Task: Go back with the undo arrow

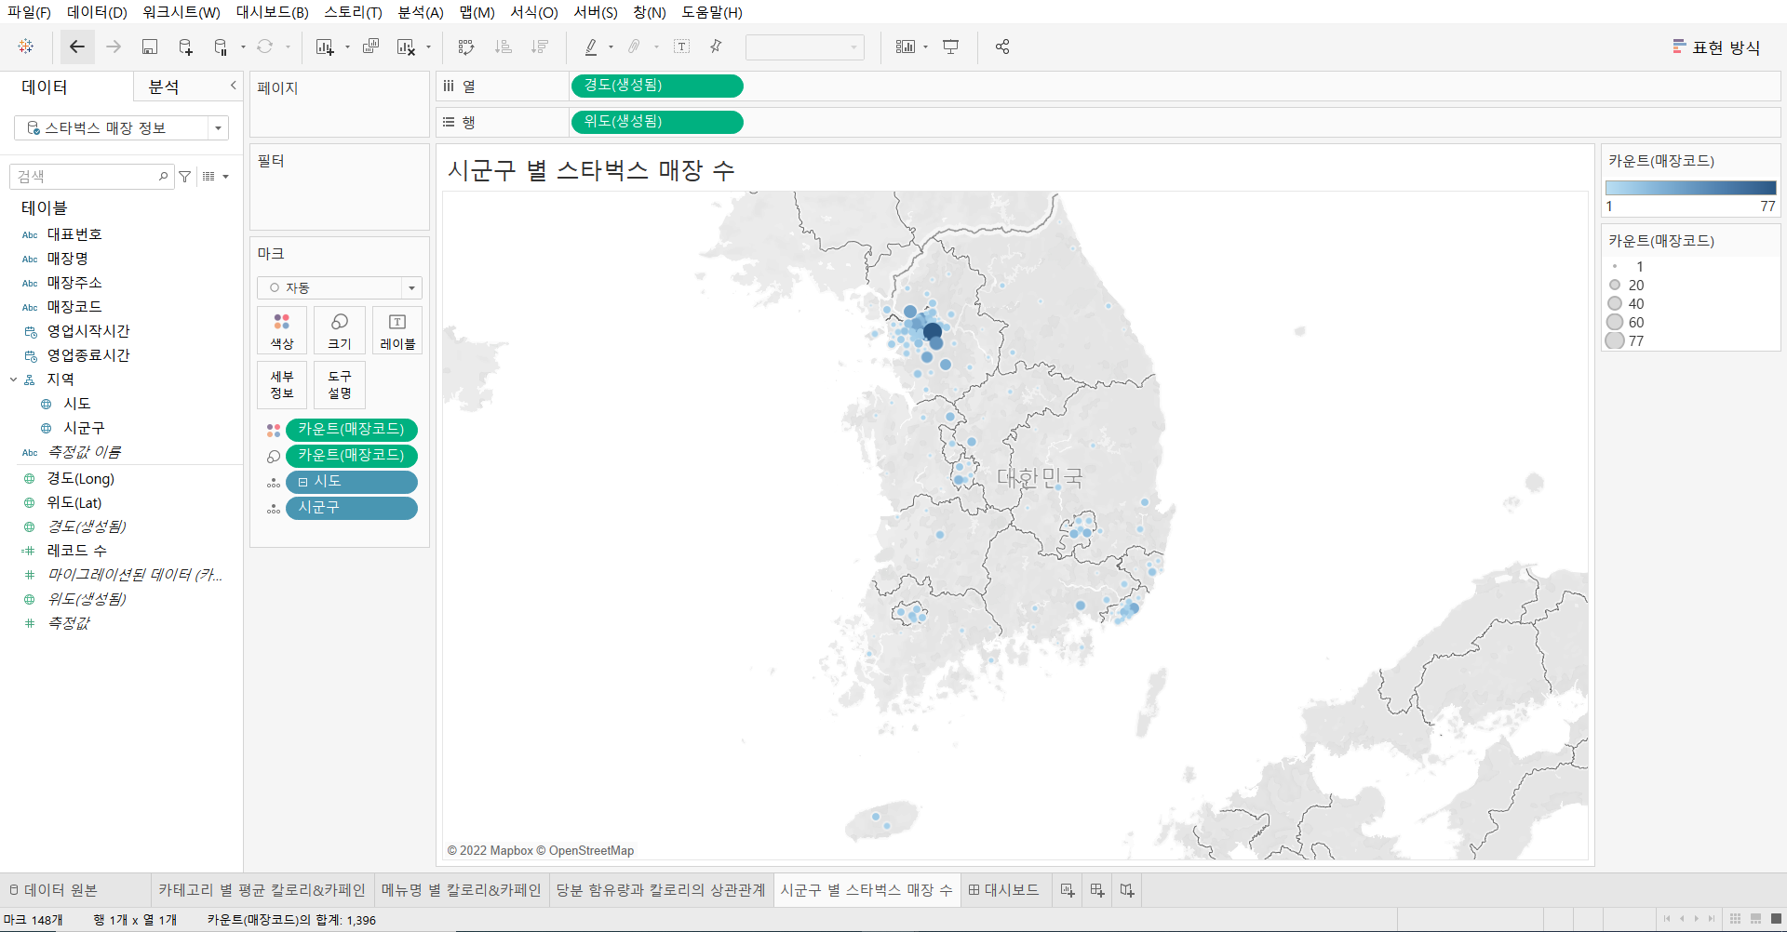Action: 77,47
